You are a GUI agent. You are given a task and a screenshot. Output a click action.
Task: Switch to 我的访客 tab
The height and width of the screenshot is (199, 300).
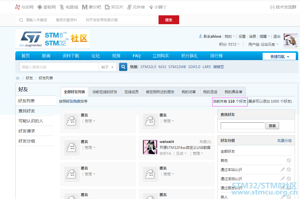pyautogui.click(x=189, y=92)
